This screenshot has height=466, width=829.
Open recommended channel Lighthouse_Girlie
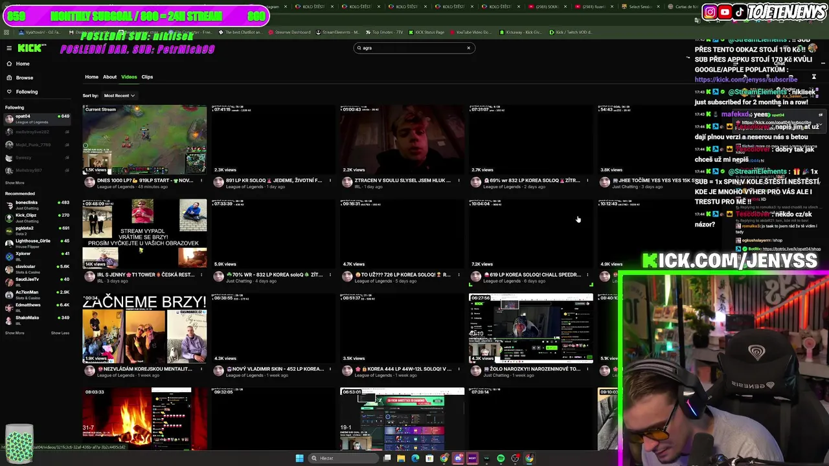coord(37,243)
